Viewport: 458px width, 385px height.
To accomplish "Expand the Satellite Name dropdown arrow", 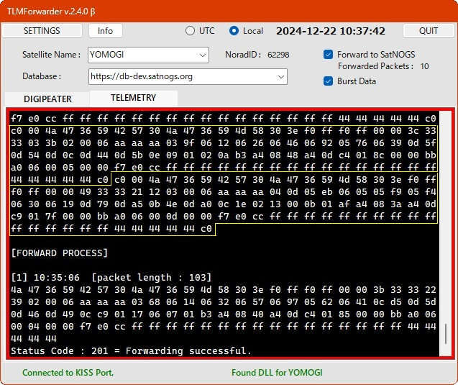I will coord(202,55).
